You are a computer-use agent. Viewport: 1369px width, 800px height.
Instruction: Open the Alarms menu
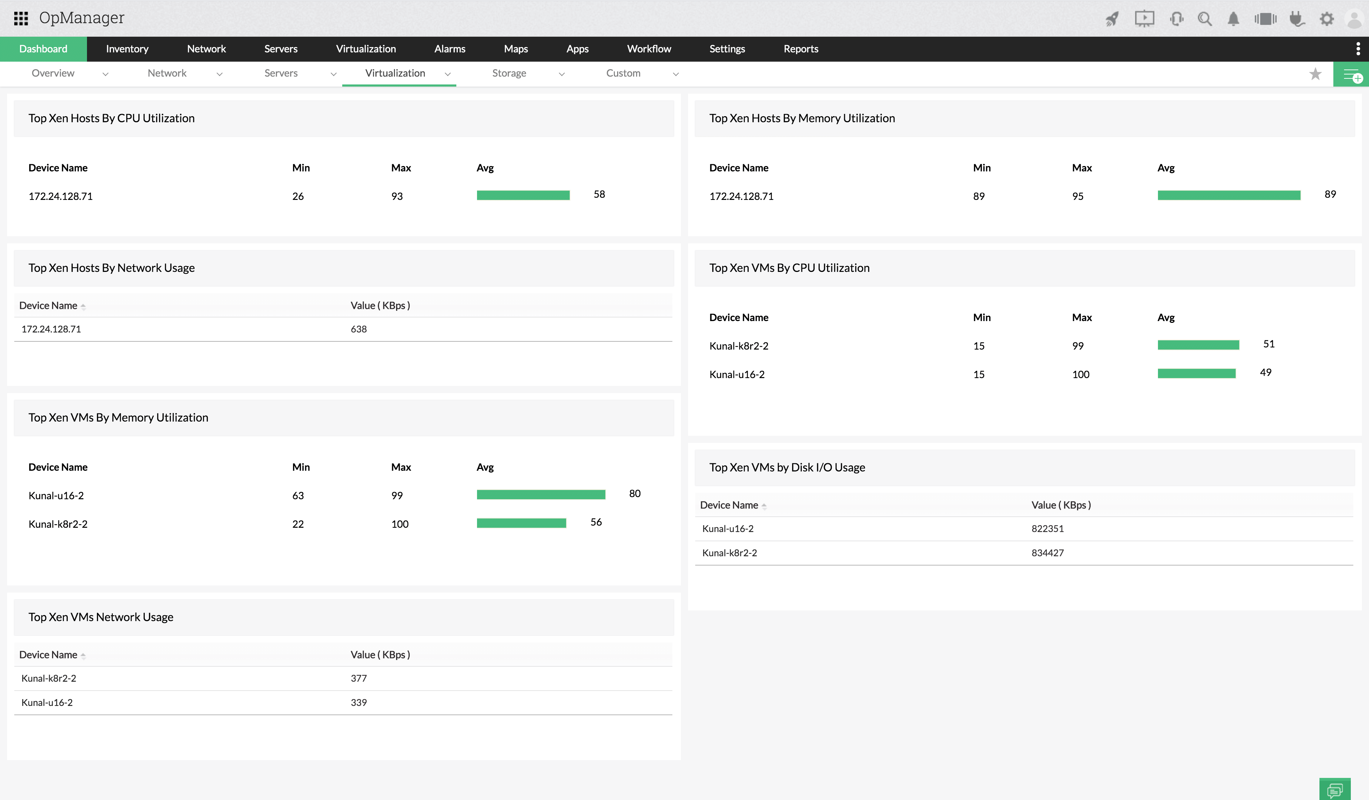(x=449, y=49)
